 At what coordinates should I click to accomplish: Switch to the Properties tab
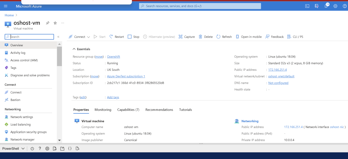81,110
